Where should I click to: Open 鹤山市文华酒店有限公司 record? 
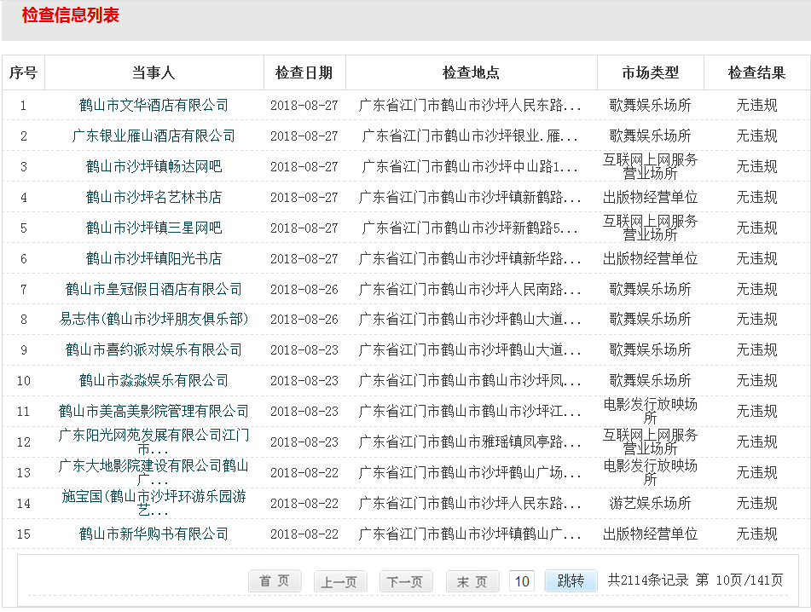tap(154, 106)
